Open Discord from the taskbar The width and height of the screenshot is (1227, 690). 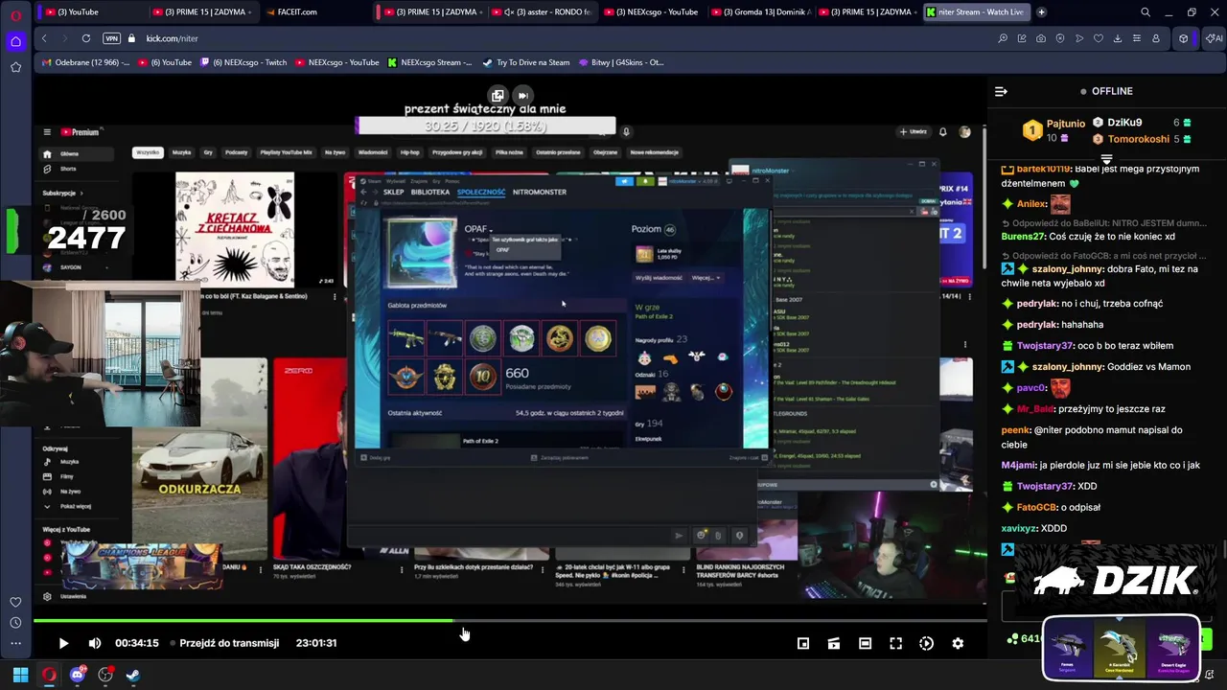coord(78,675)
